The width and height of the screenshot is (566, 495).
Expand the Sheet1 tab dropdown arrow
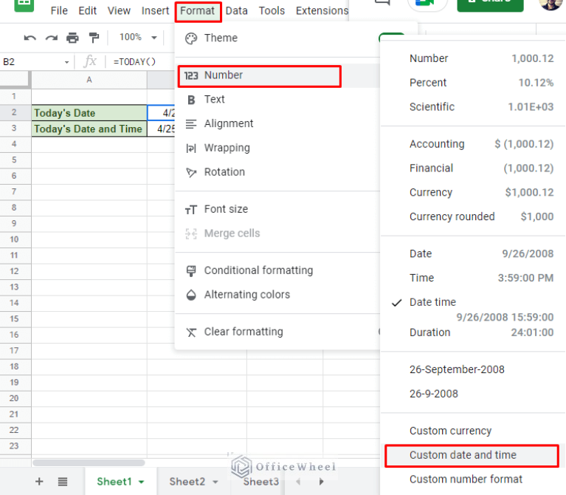[141, 482]
